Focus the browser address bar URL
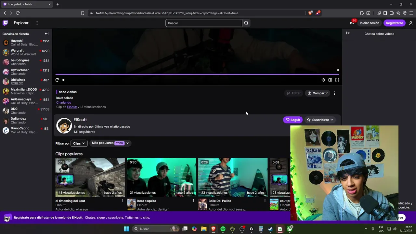Screen dimensions: 416x234 click(x=167, y=13)
